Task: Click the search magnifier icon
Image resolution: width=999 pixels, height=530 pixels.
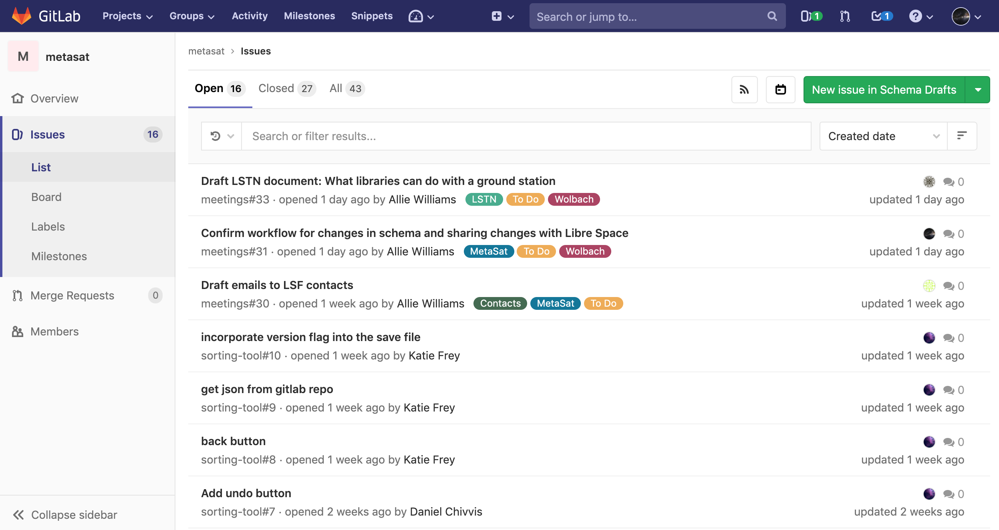Action: (x=772, y=16)
